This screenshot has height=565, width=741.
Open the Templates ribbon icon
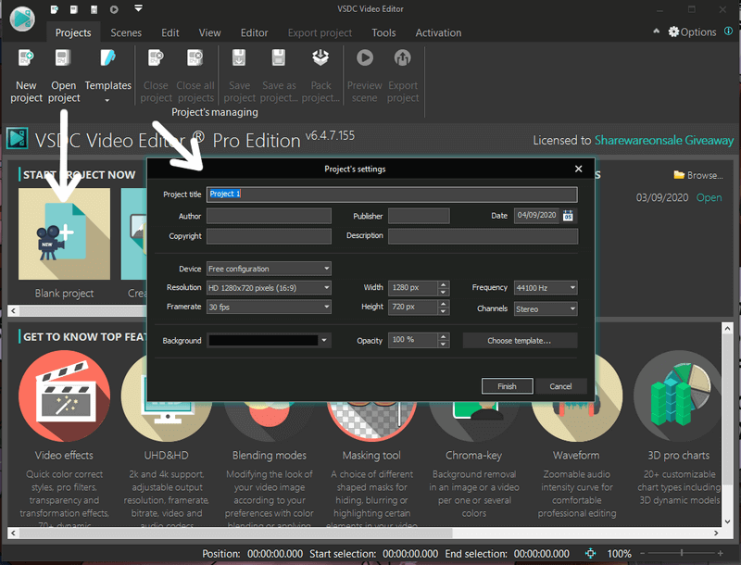click(x=107, y=58)
